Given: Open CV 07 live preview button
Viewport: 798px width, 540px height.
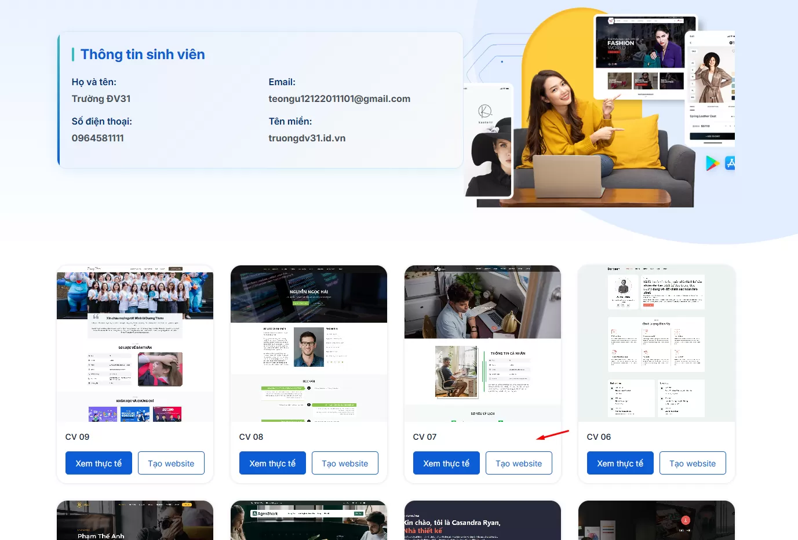Looking at the screenshot, I should point(446,463).
